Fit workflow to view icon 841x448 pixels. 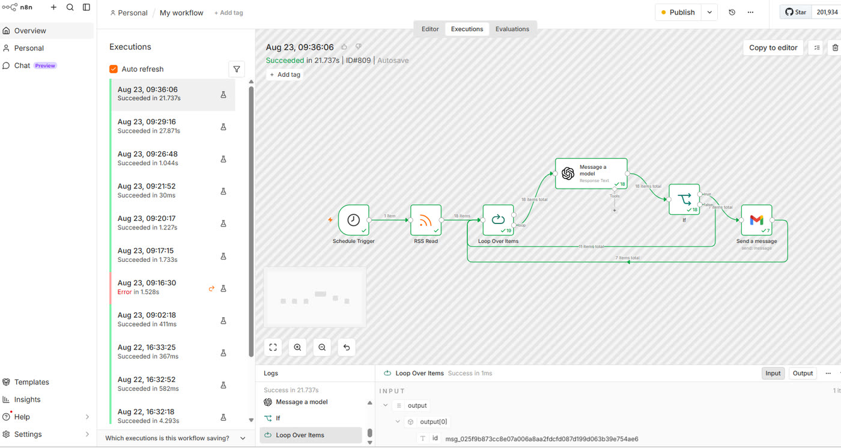point(273,347)
